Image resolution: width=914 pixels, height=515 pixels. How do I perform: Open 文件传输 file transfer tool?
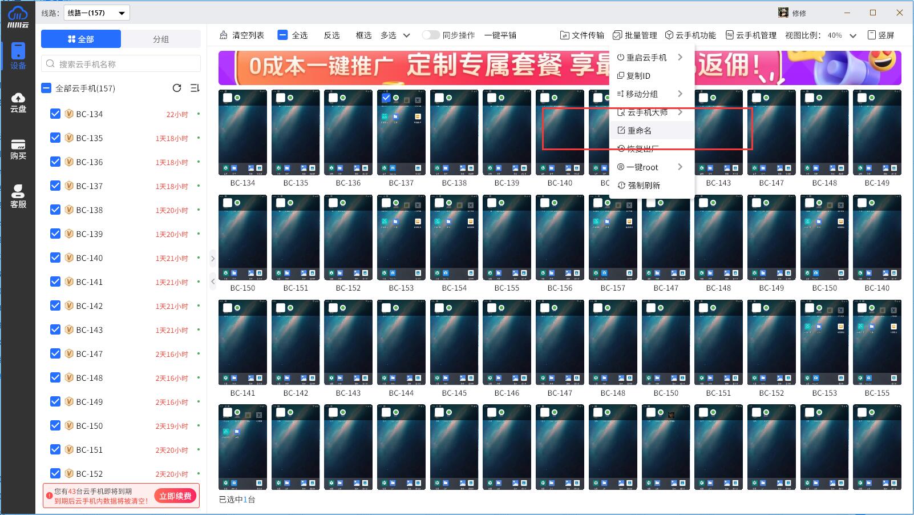pyautogui.click(x=582, y=35)
